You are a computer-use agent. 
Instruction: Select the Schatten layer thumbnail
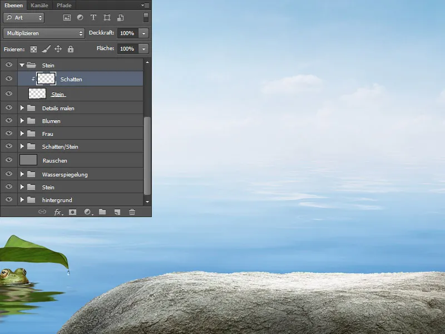46,78
